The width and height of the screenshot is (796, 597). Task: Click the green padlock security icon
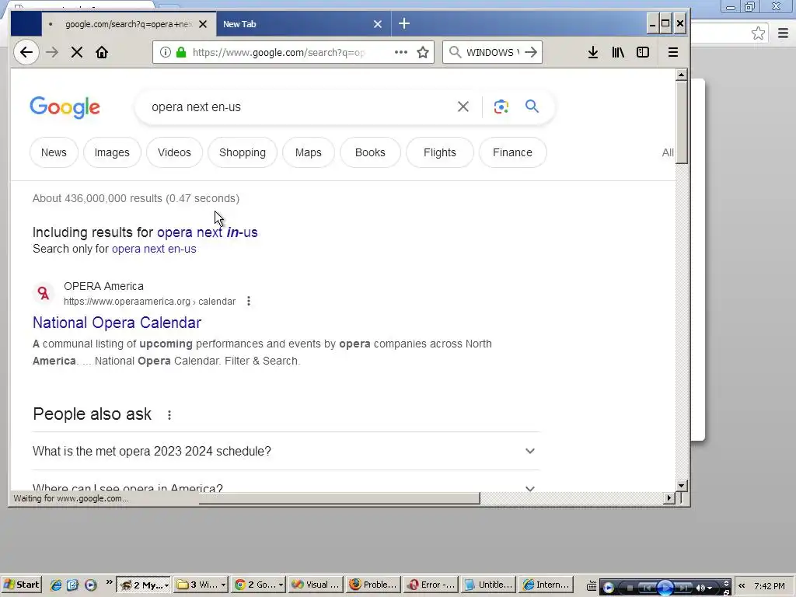pos(180,52)
